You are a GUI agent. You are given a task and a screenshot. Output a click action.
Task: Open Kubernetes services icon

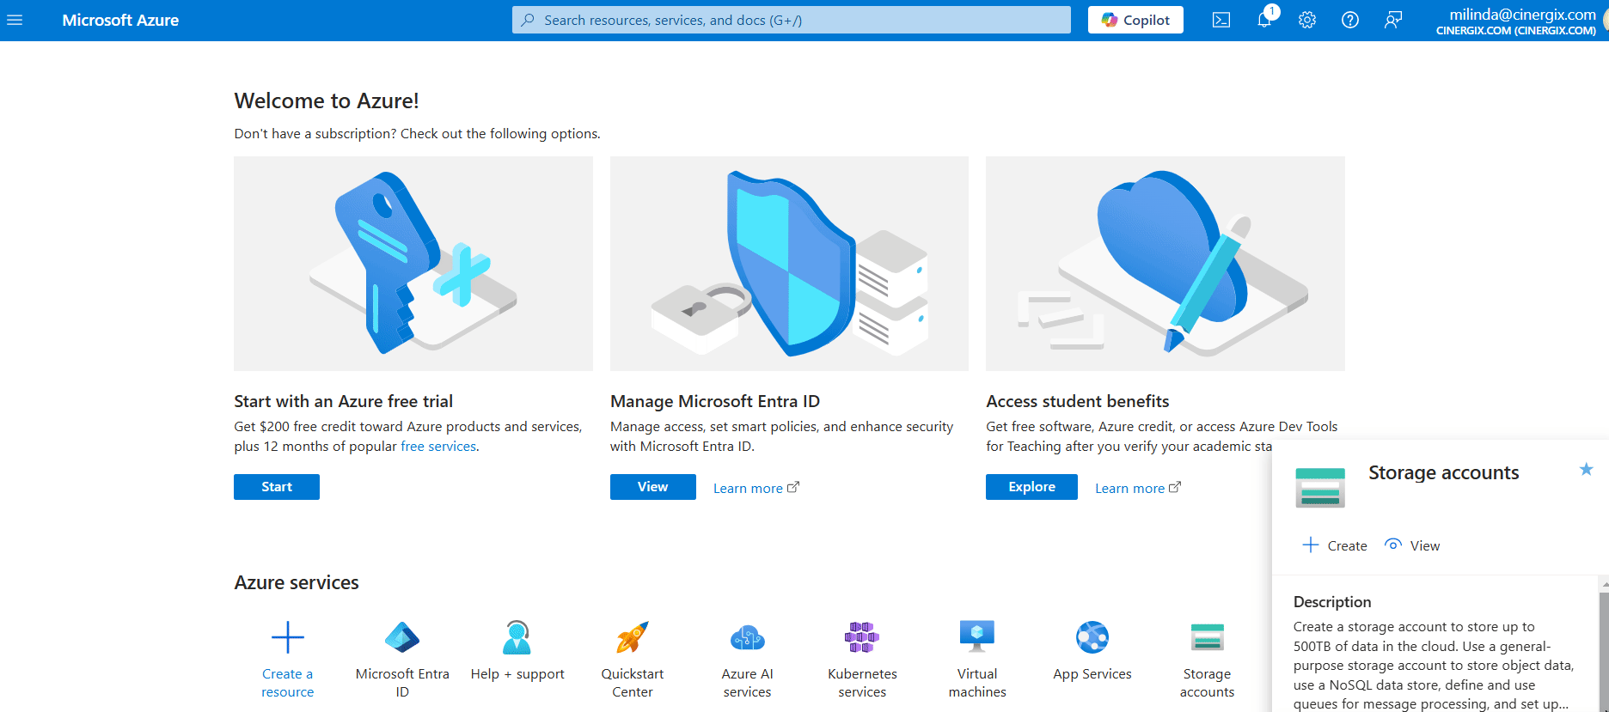click(861, 638)
